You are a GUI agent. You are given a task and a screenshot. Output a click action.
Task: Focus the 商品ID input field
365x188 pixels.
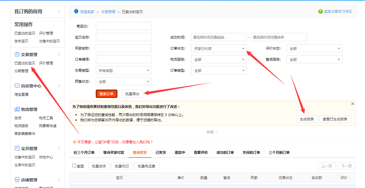[x=123, y=26]
